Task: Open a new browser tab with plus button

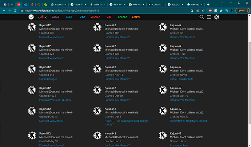Action: (x=208, y=4)
